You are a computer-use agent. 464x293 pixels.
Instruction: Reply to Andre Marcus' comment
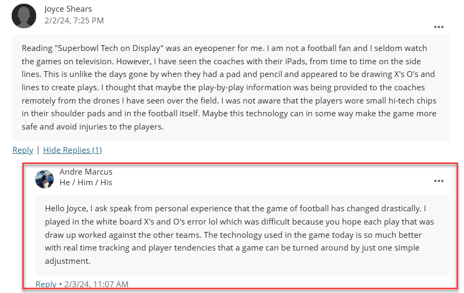coord(46,284)
